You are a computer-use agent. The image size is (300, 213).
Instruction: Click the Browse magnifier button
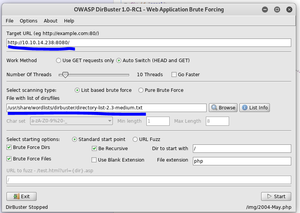click(x=223, y=108)
